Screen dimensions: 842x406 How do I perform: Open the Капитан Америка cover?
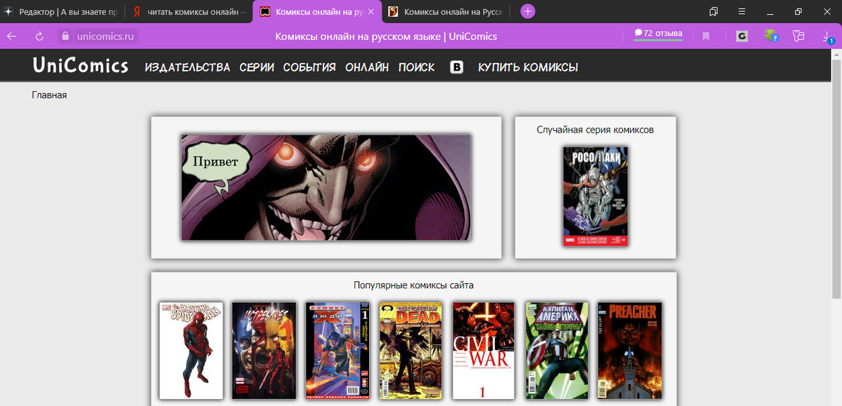(556, 351)
